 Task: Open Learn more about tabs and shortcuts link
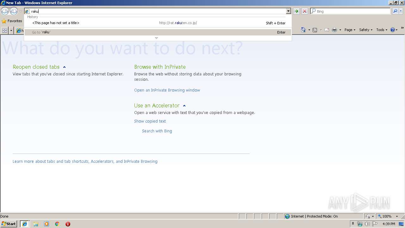[85, 161]
